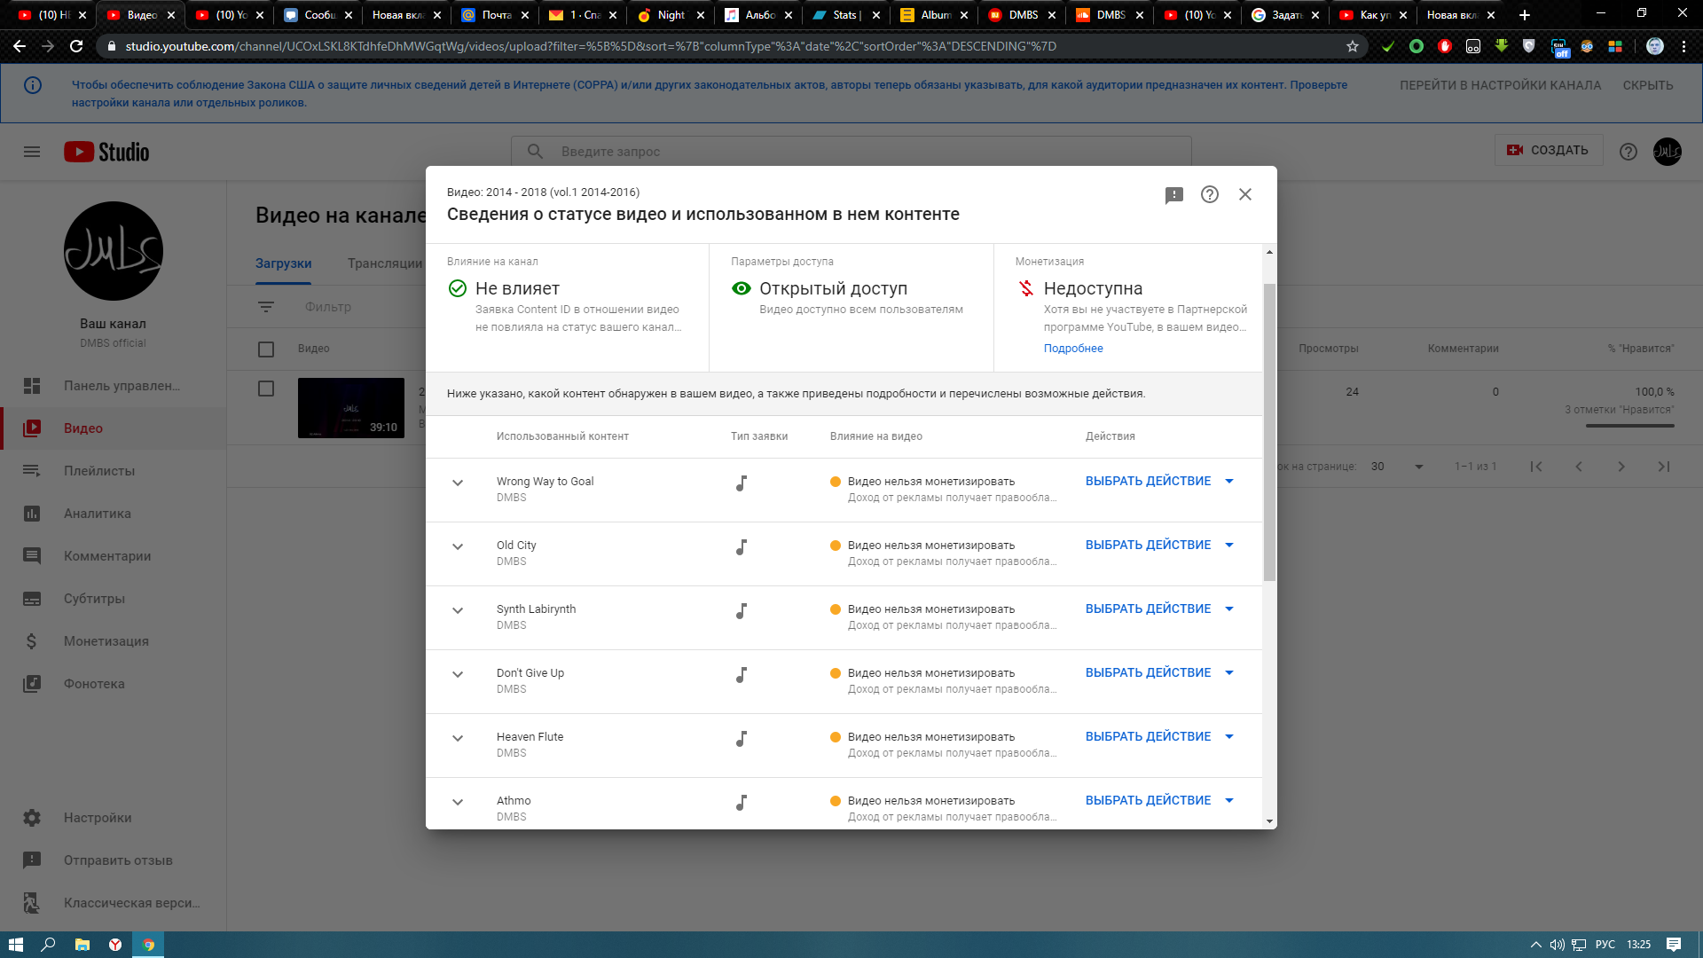Expand the Synth Labirynth claim row
The height and width of the screenshot is (958, 1703).
point(458,610)
